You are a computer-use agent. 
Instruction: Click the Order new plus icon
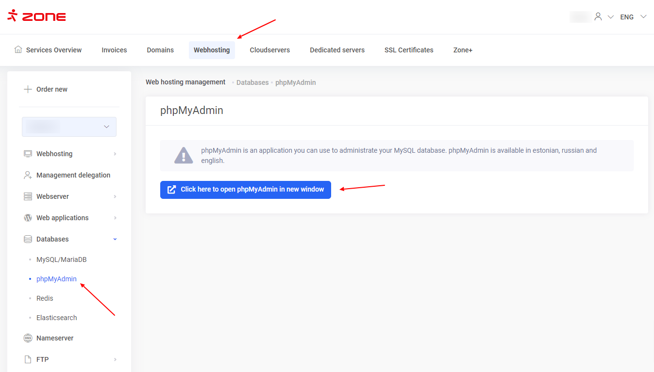click(28, 89)
